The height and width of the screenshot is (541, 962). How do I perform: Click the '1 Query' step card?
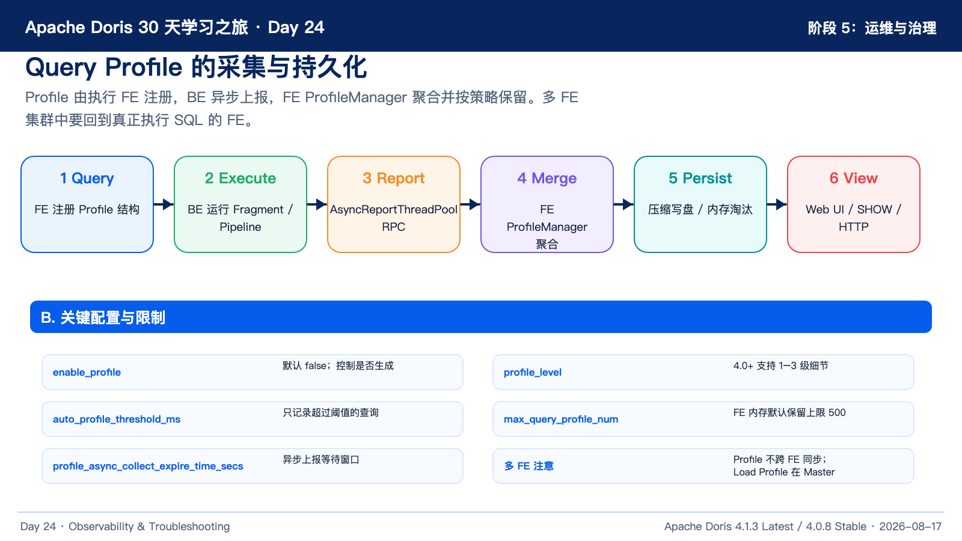click(87, 204)
